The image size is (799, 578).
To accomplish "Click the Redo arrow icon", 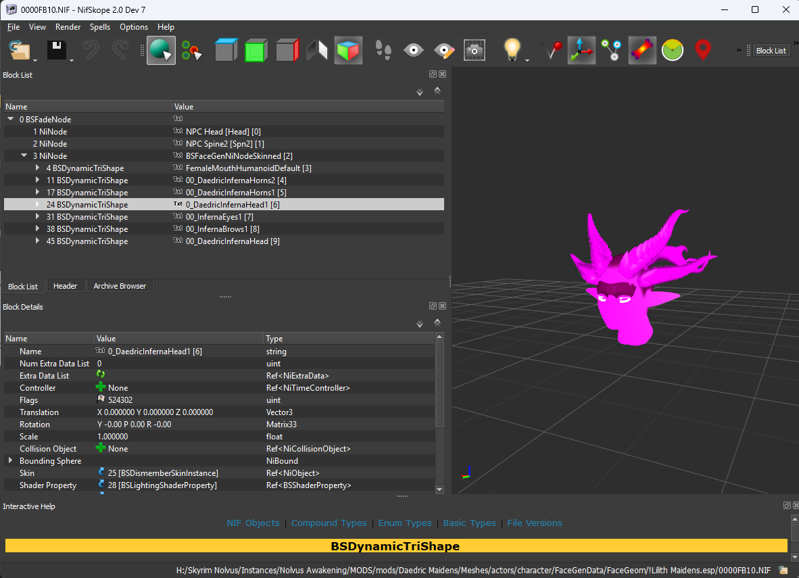I will click(x=120, y=51).
